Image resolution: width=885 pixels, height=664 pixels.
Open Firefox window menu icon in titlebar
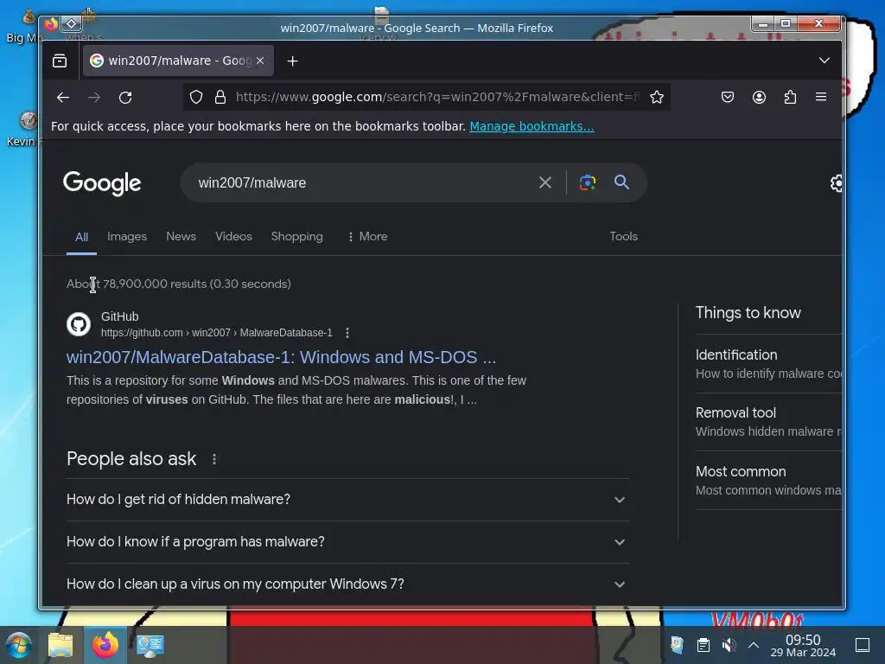click(x=51, y=23)
